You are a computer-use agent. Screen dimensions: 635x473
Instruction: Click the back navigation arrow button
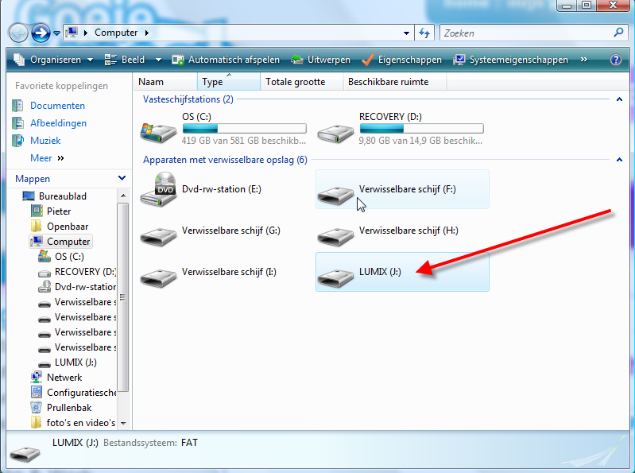(18, 33)
